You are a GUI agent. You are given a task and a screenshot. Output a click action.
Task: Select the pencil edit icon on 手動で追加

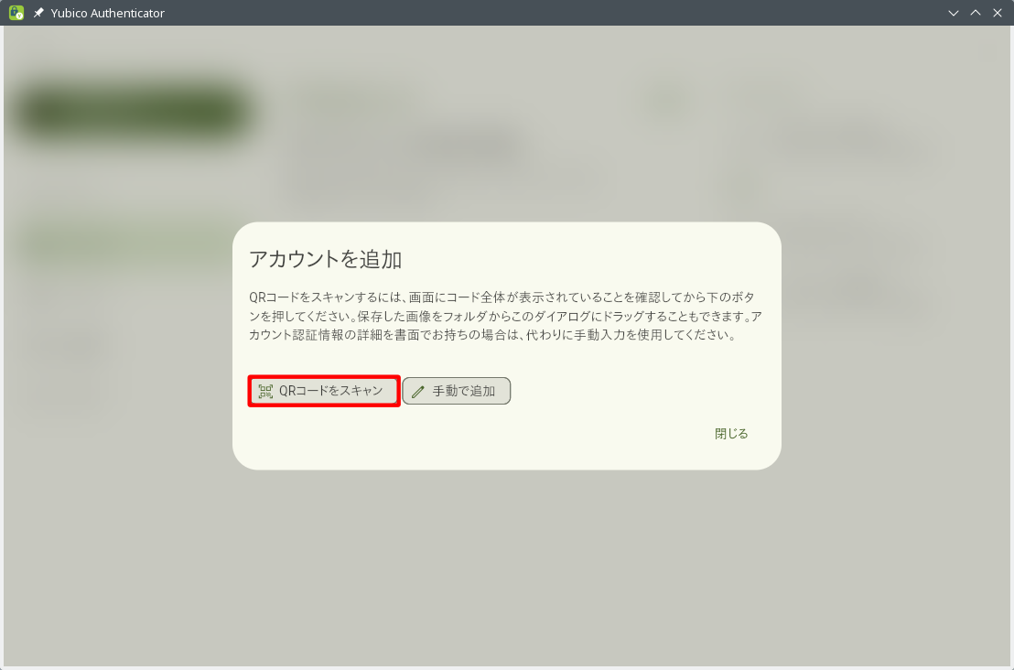pyautogui.click(x=419, y=391)
